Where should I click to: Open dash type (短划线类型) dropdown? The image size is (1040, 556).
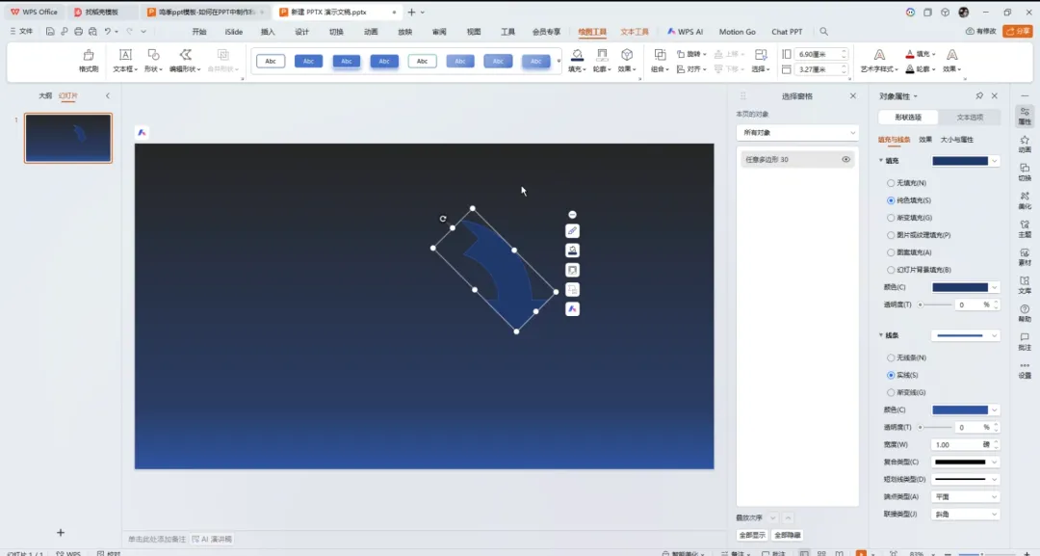pyautogui.click(x=966, y=479)
